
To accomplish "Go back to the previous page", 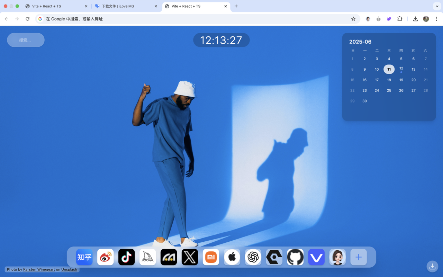I will (x=7, y=19).
